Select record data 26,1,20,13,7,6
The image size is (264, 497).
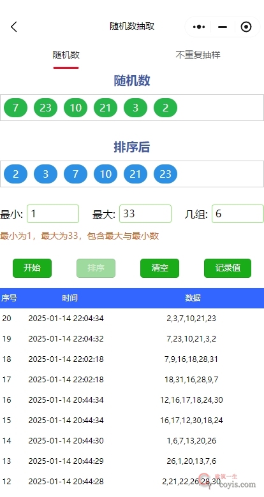click(191, 461)
